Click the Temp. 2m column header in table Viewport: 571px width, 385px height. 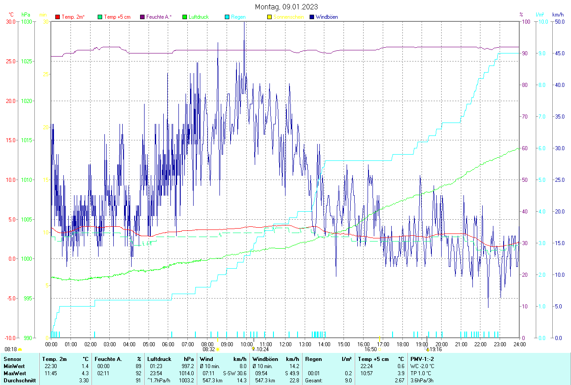[54, 359]
